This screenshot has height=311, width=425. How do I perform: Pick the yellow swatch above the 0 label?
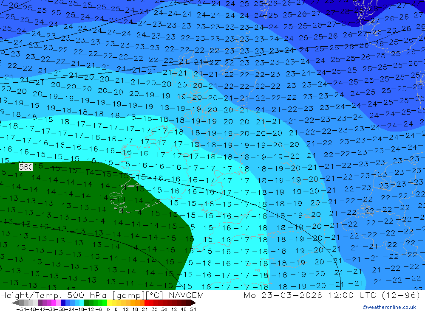tap(110, 303)
